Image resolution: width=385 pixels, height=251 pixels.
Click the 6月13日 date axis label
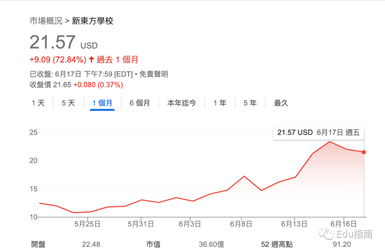point(294,224)
